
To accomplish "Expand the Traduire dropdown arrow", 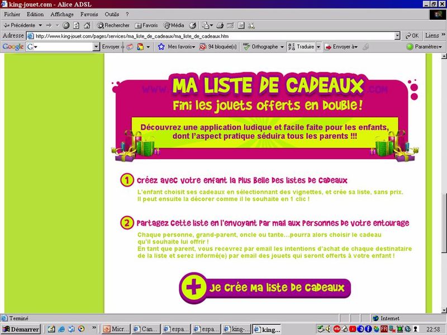I will (318, 47).
